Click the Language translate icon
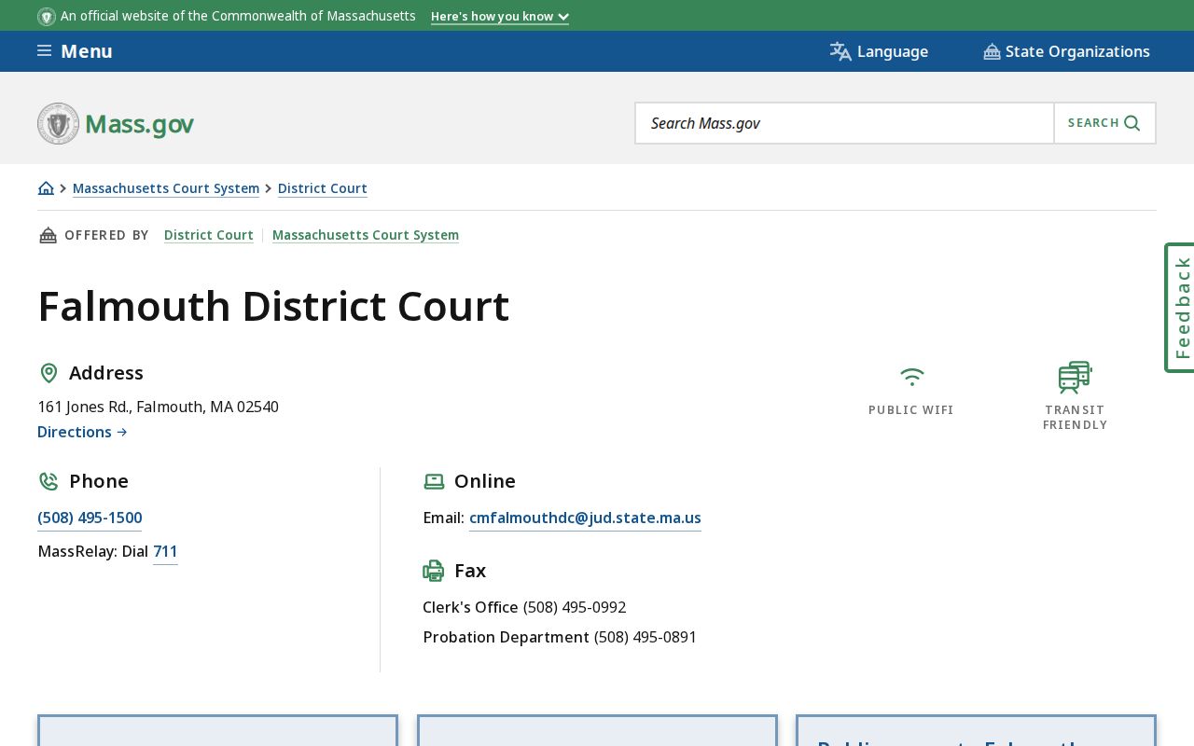This screenshot has width=1194, height=746. (840, 51)
